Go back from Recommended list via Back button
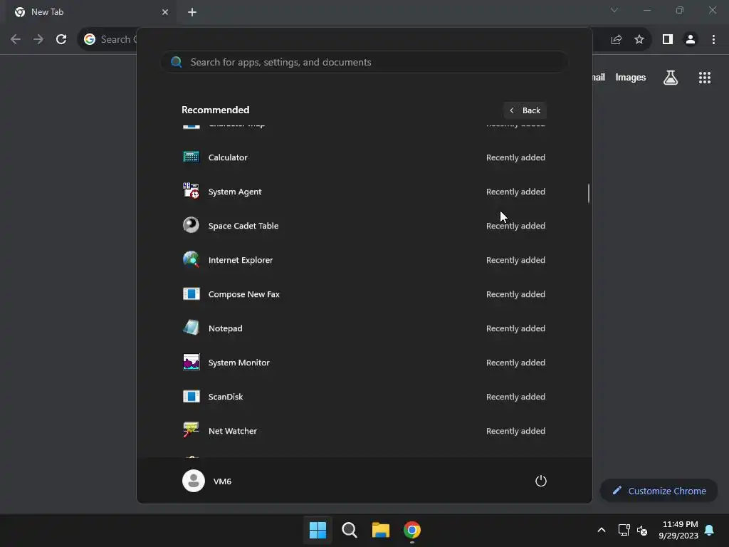The image size is (729, 547). tap(525, 110)
